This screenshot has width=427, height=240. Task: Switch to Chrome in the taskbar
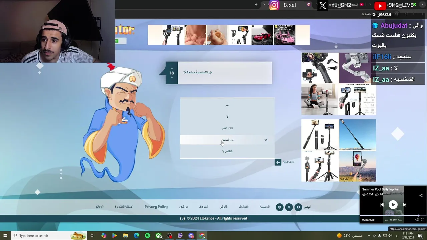click(x=202, y=236)
